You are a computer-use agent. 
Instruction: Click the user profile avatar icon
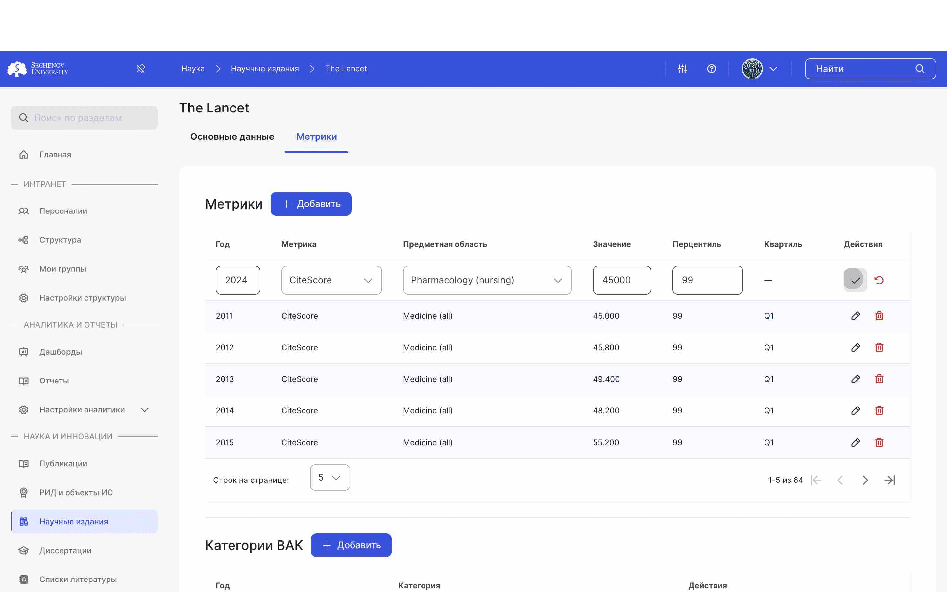pos(752,69)
